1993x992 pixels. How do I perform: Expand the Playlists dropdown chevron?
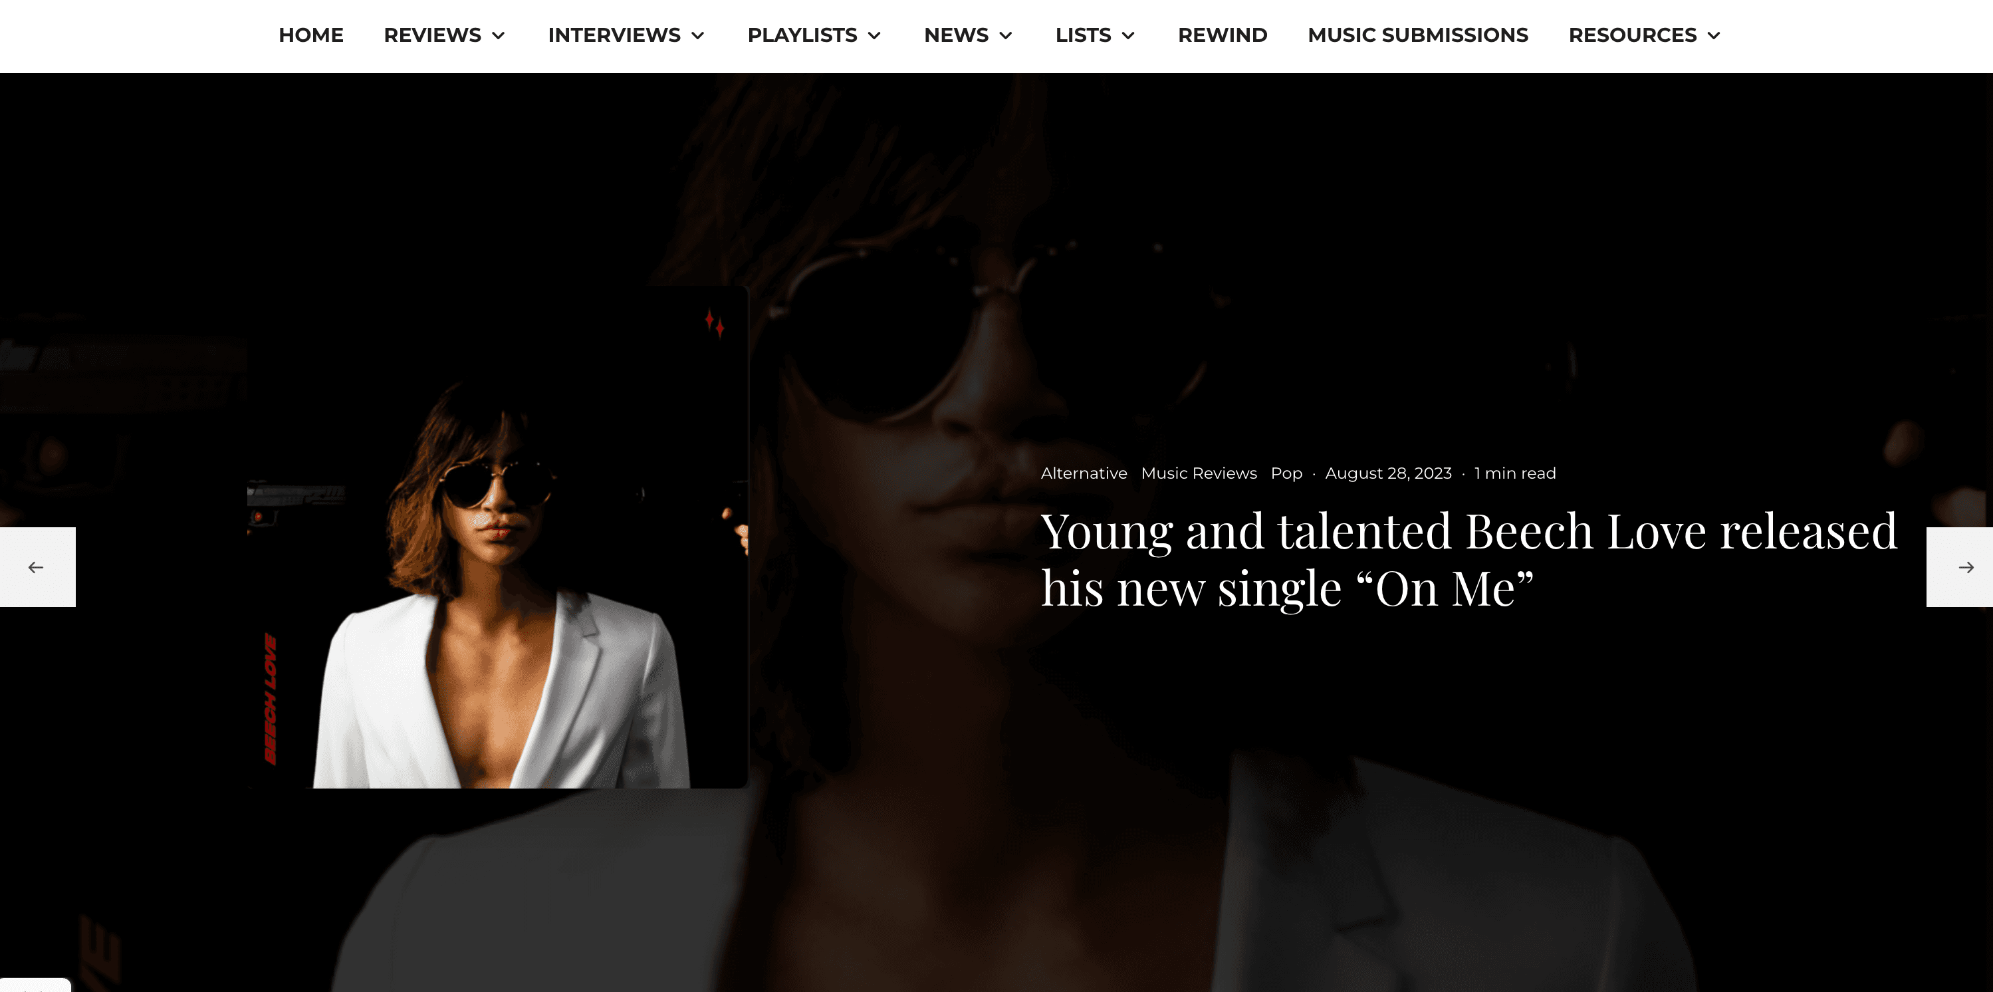click(874, 36)
